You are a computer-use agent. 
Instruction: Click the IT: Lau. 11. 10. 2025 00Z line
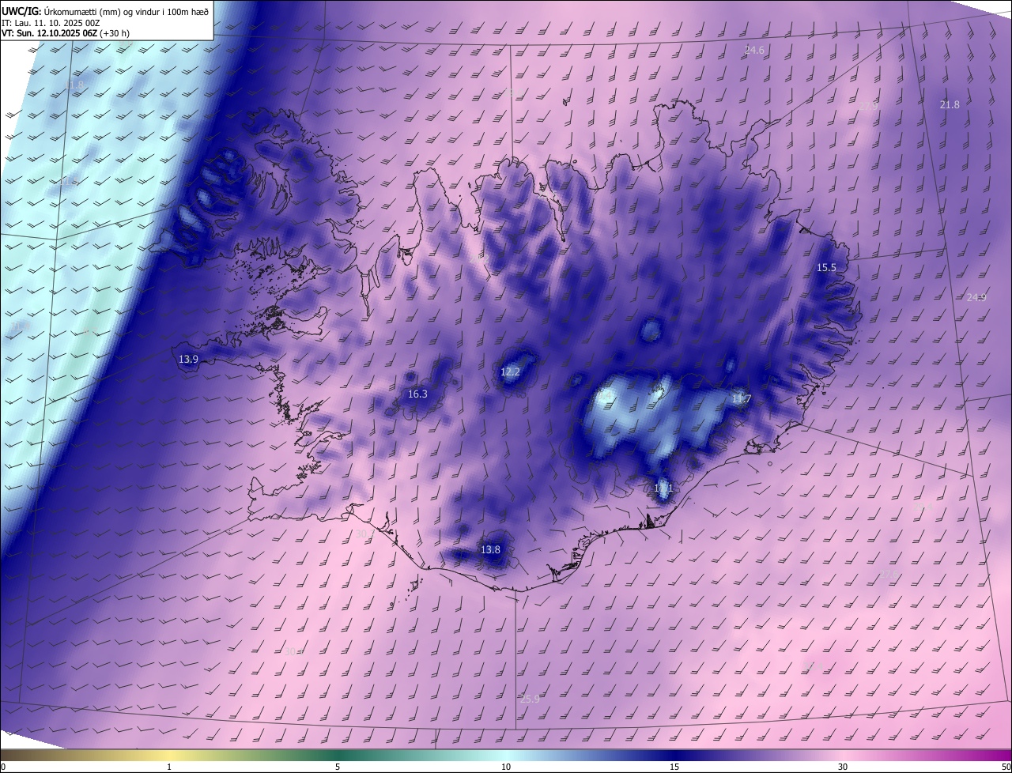(50, 23)
